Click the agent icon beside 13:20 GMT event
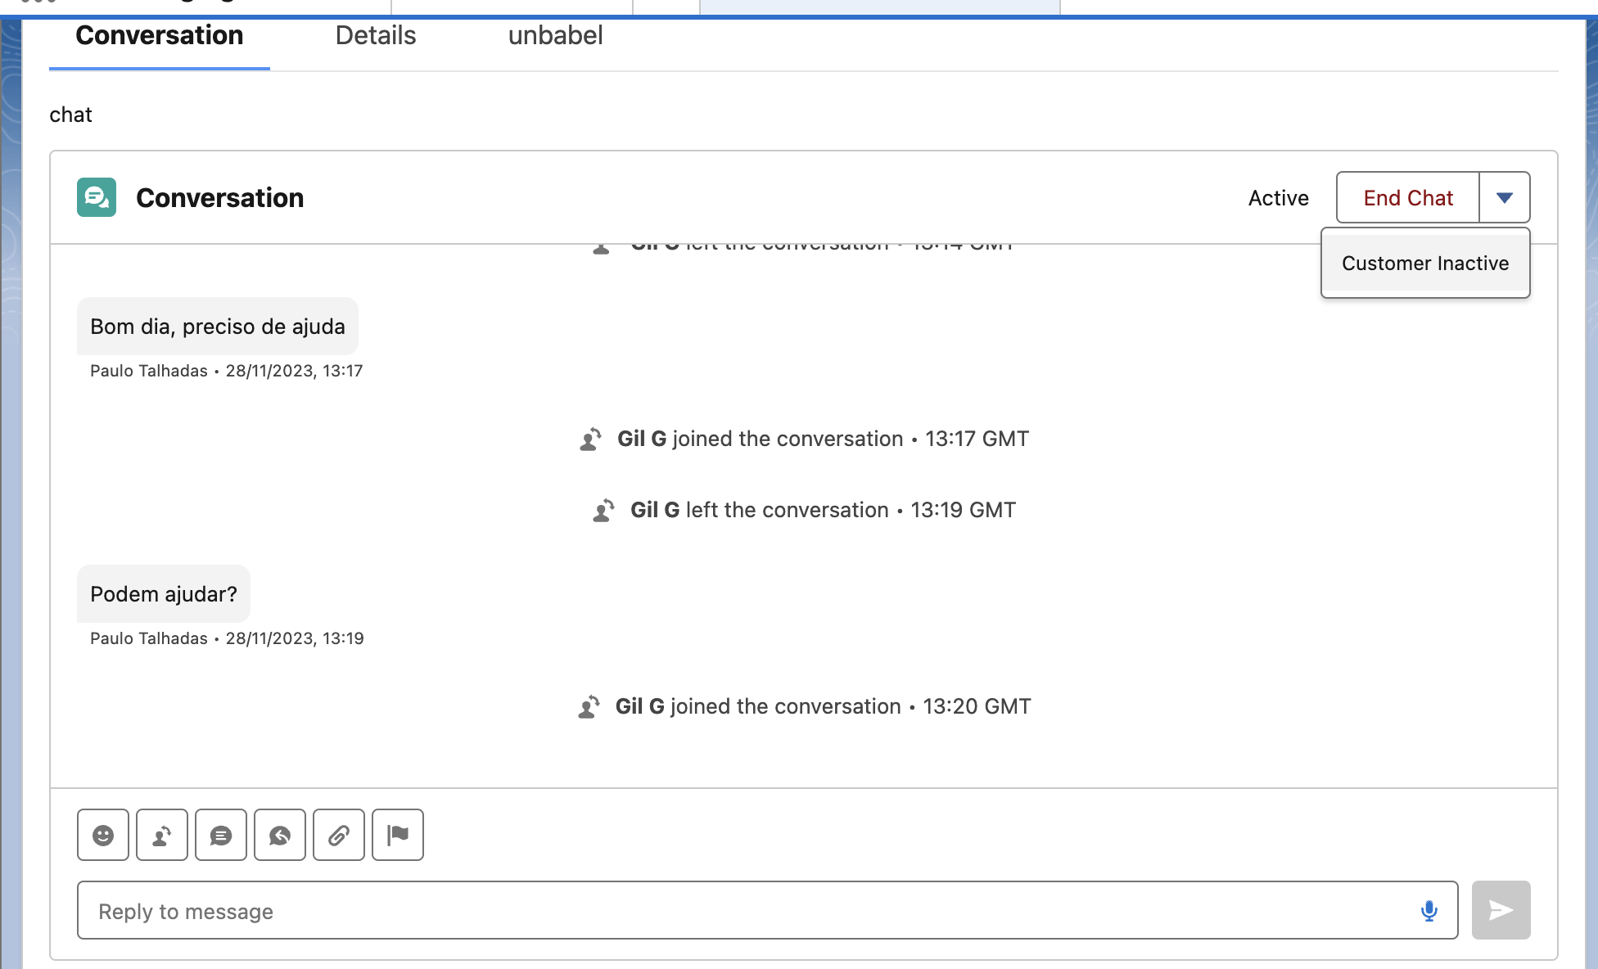 pos(589,707)
